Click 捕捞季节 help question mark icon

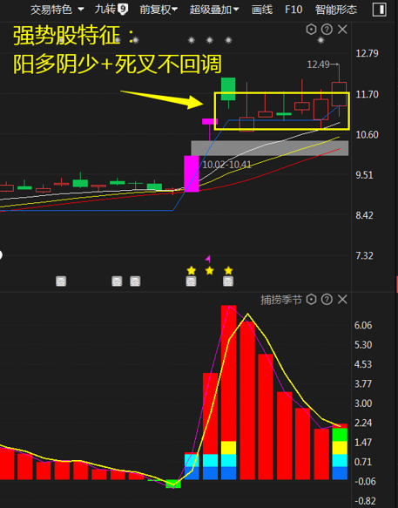click(327, 300)
